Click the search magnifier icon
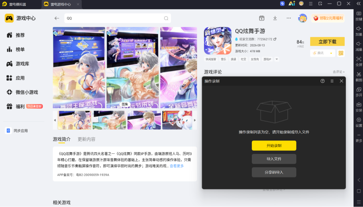 166,18
